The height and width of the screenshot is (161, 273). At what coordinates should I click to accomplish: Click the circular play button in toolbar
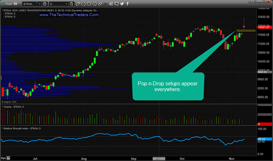(89, 4)
